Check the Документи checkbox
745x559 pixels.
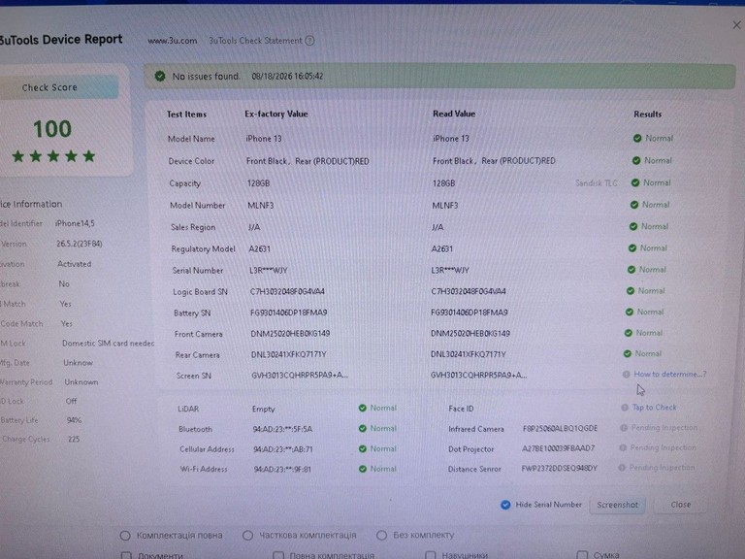[x=126, y=555]
